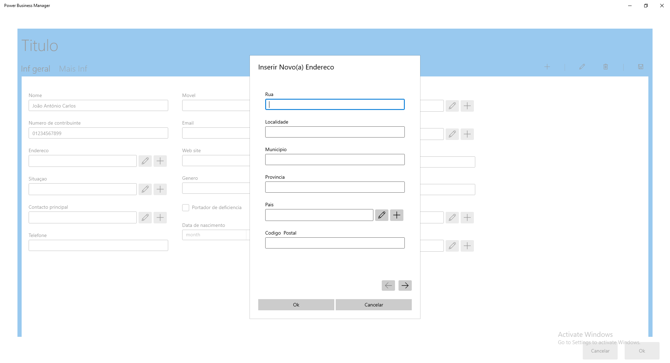Open the month selector for Data de nascimento
The width and height of the screenshot is (670, 363).
pos(214,235)
